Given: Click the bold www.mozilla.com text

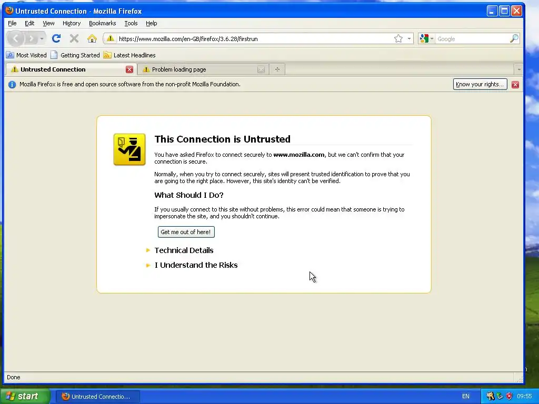Looking at the screenshot, I should click(x=299, y=155).
